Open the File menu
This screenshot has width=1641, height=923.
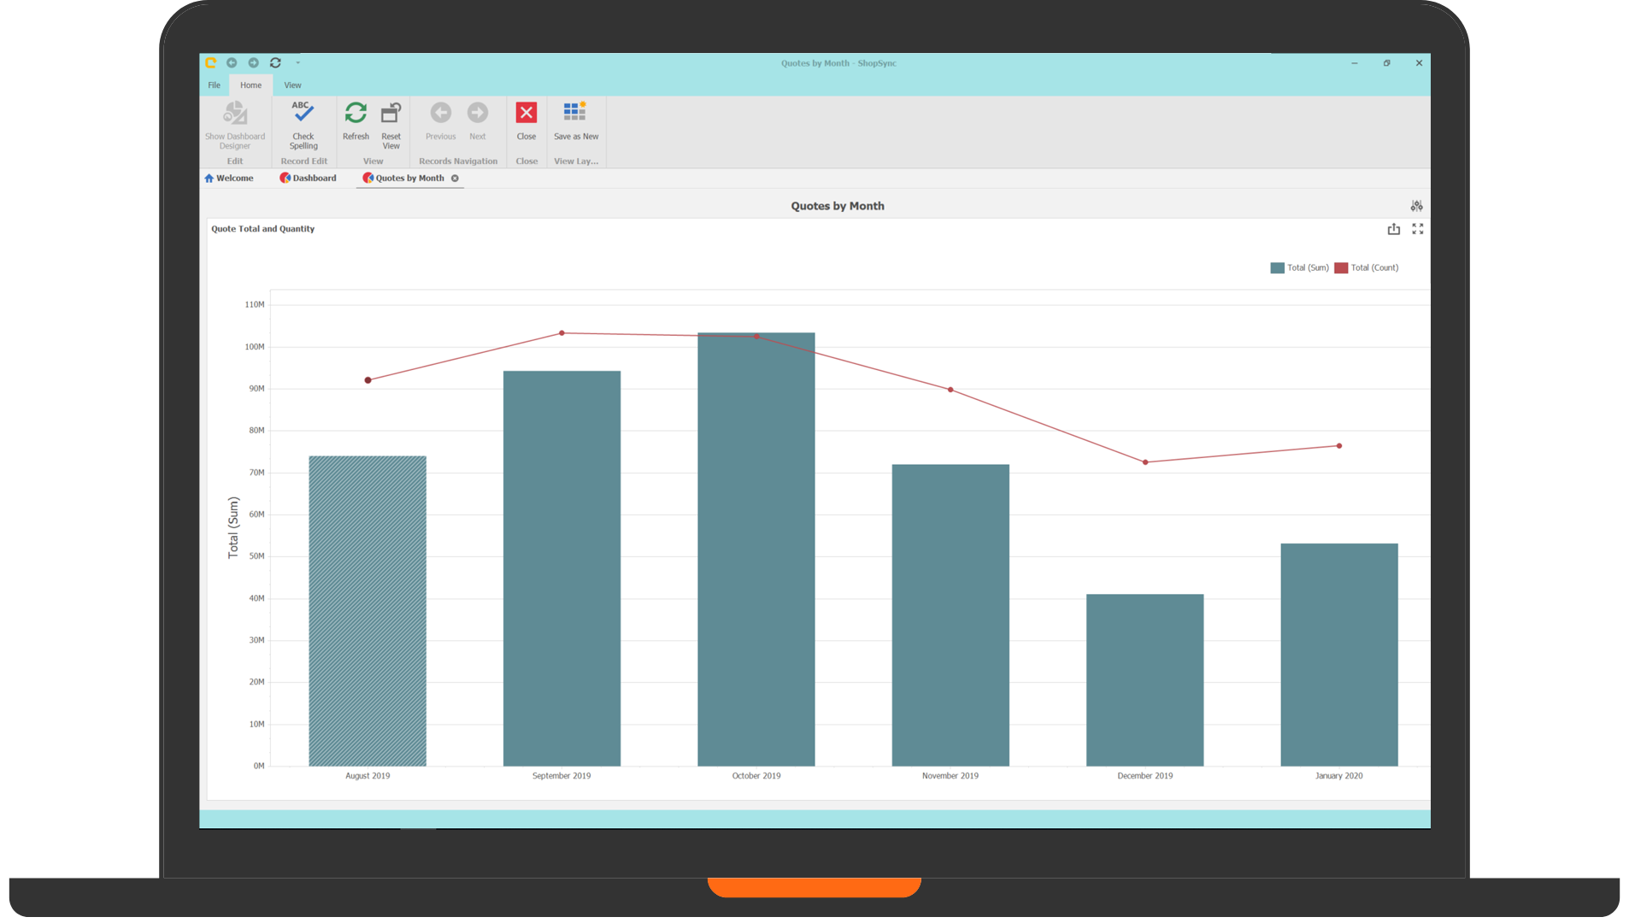214,85
